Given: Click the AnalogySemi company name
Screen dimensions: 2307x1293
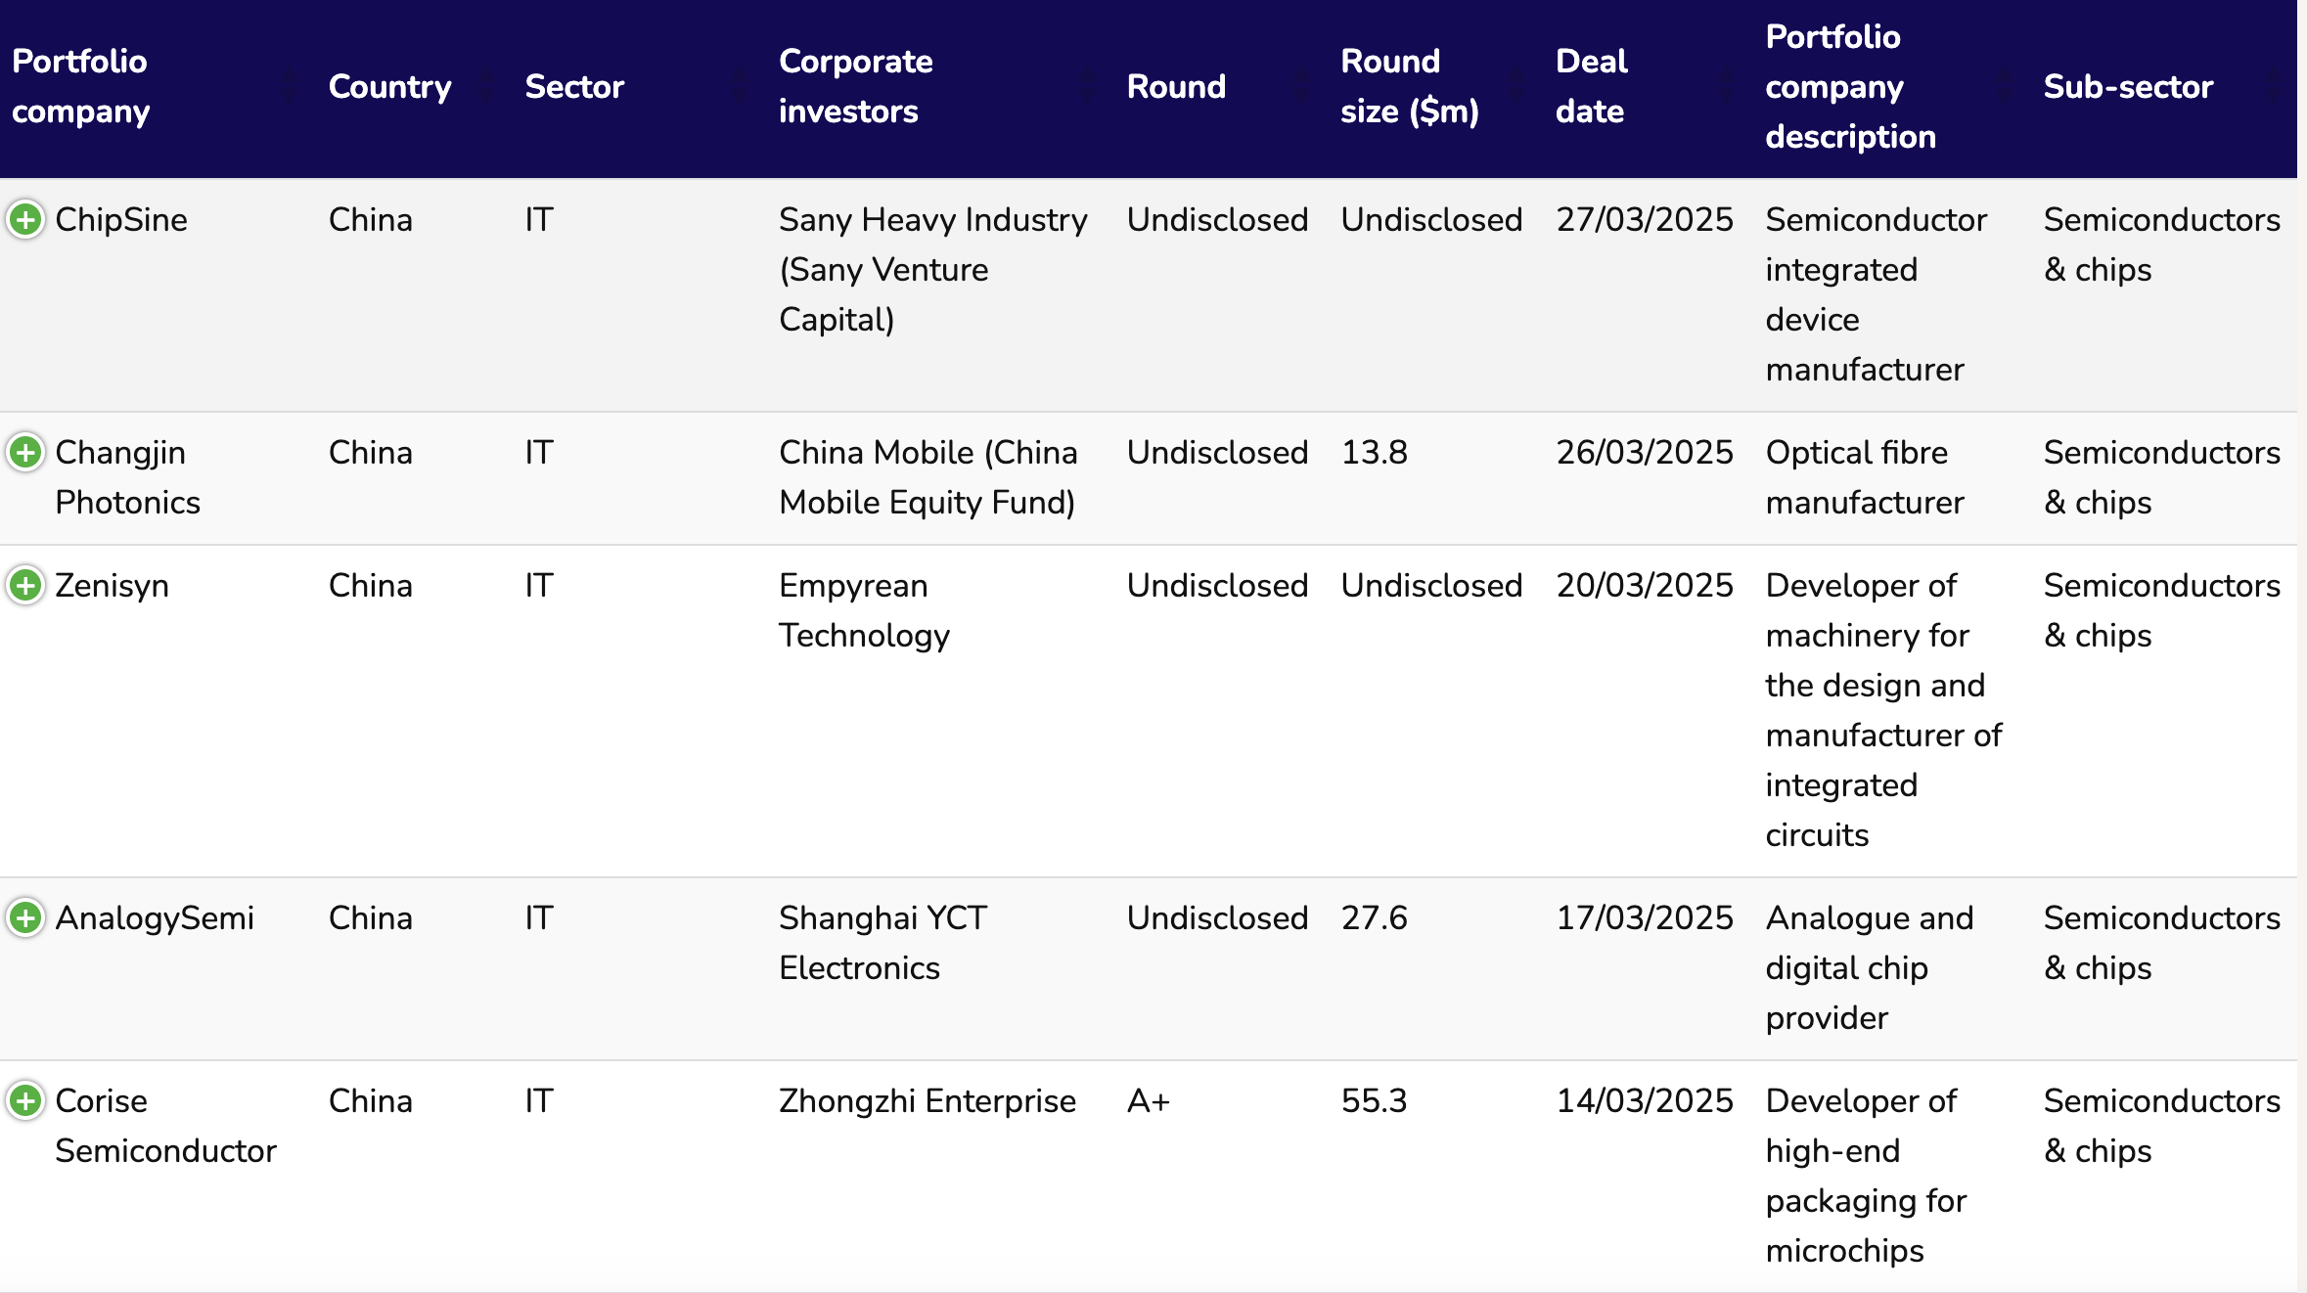Looking at the screenshot, I should (x=155, y=918).
